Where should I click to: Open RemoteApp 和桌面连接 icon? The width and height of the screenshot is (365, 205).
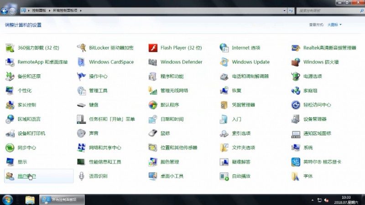click(x=10, y=62)
